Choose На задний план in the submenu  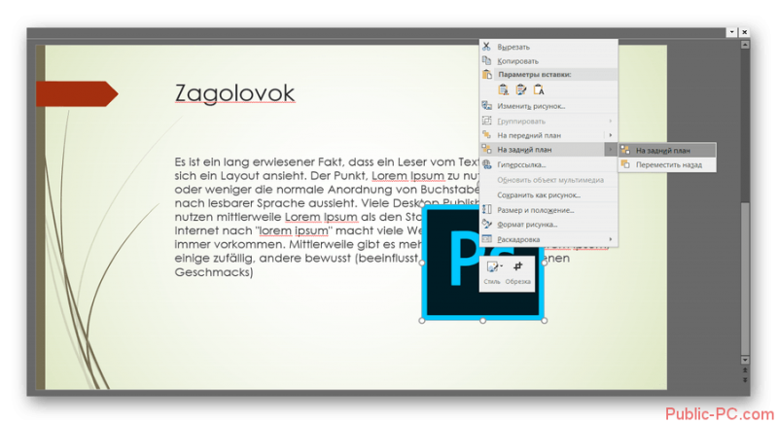[x=667, y=151]
